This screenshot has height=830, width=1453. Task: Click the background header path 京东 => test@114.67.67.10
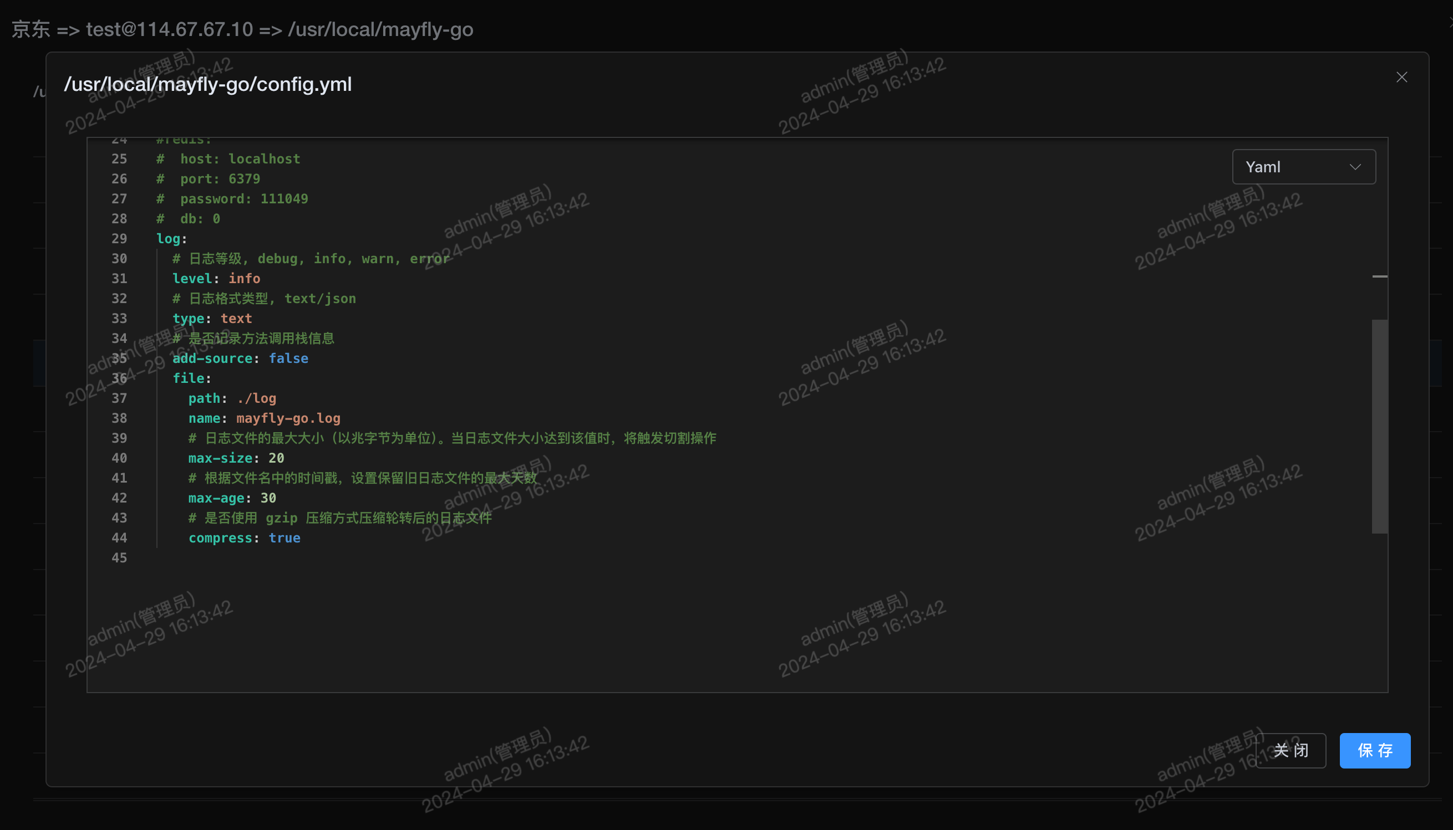[x=242, y=29]
